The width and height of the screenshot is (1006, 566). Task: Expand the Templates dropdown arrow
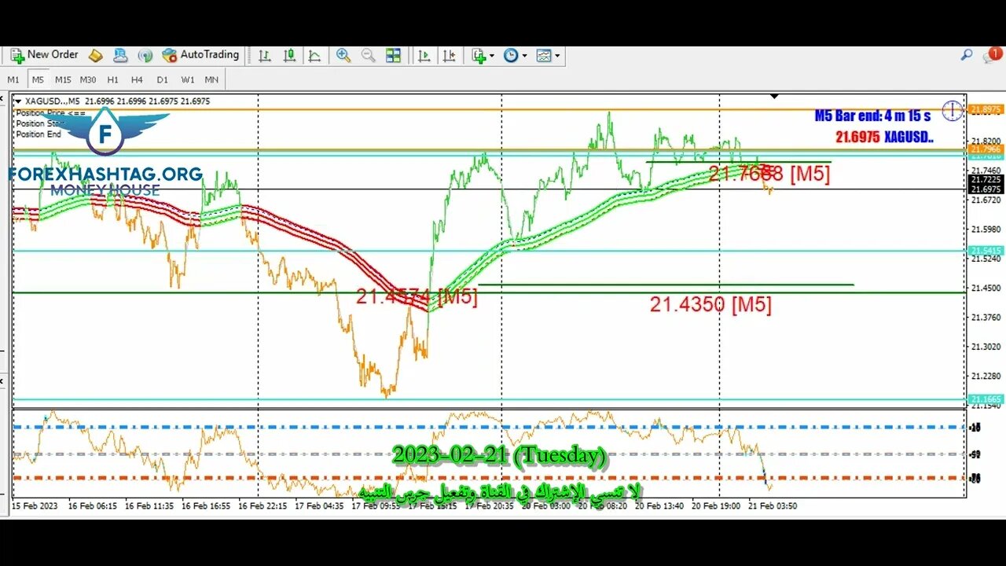[557, 55]
